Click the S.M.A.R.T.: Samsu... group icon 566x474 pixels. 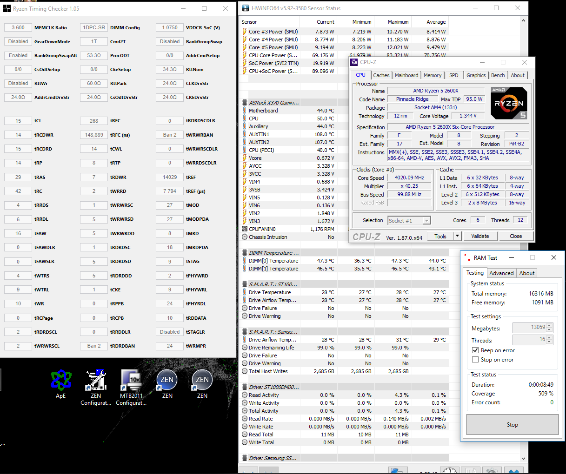(245, 332)
